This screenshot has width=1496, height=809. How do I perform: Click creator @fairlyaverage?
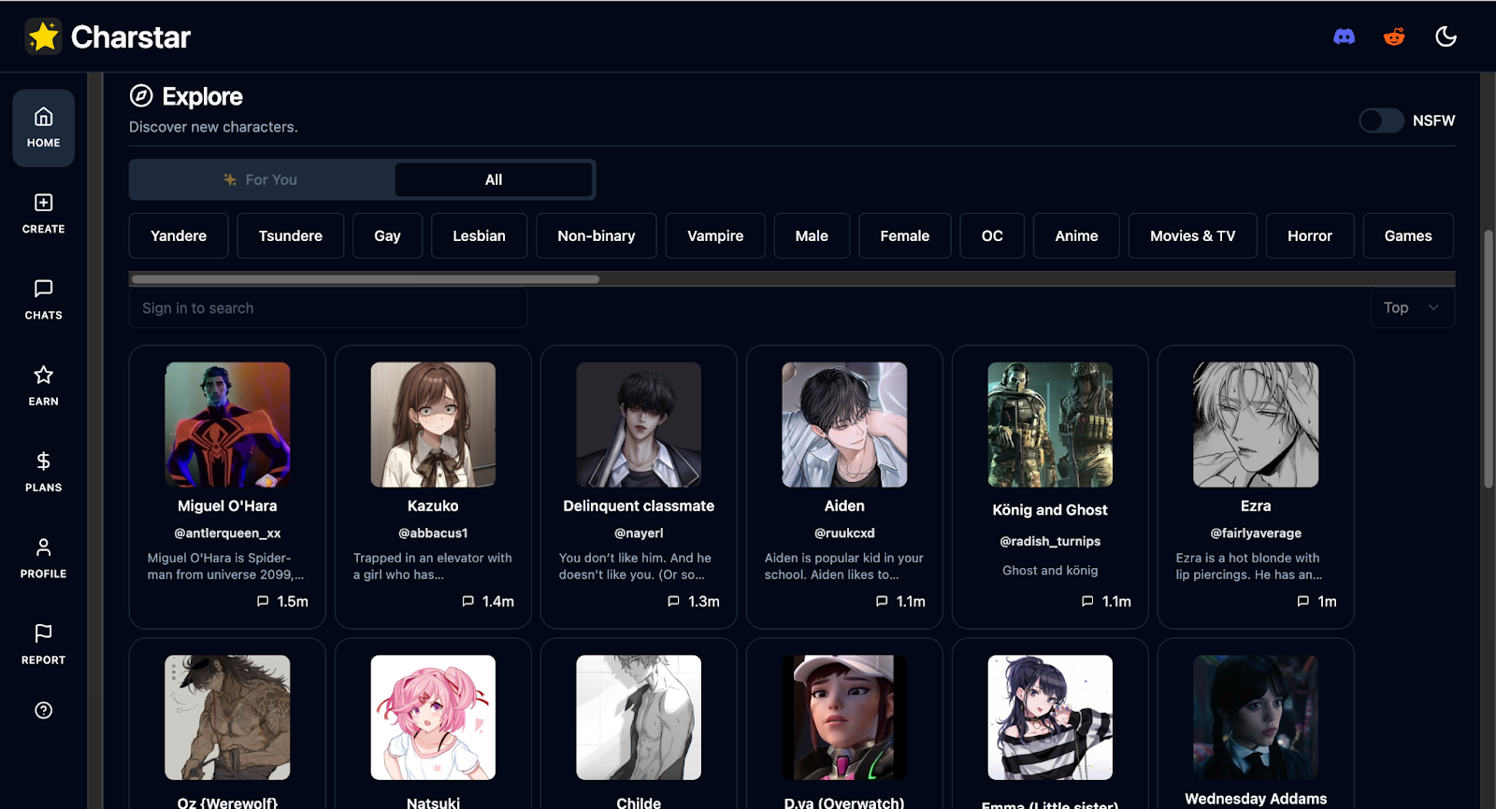(x=1256, y=532)
